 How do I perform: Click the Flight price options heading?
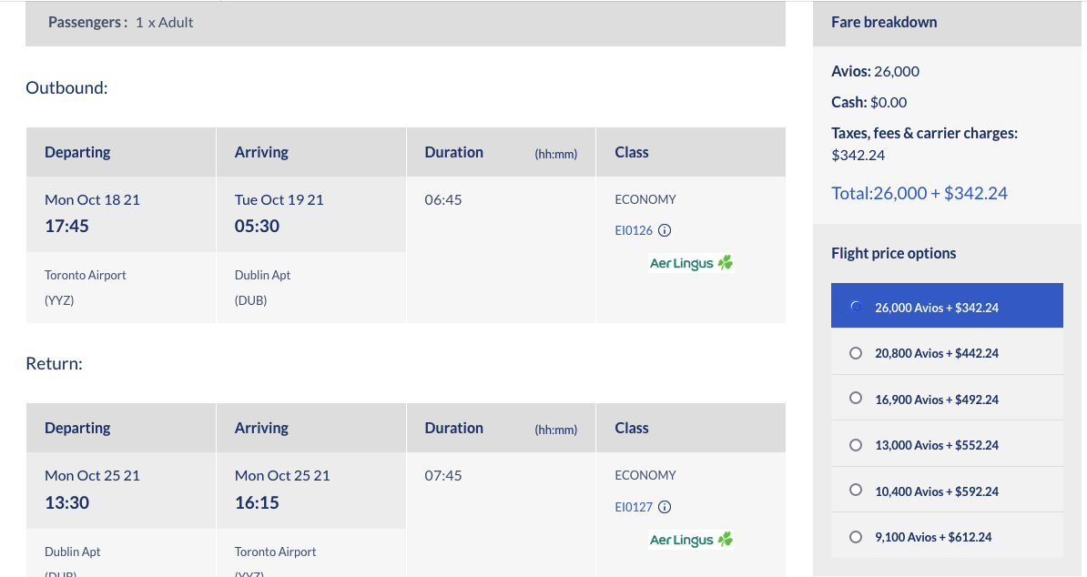pos(894,254)
